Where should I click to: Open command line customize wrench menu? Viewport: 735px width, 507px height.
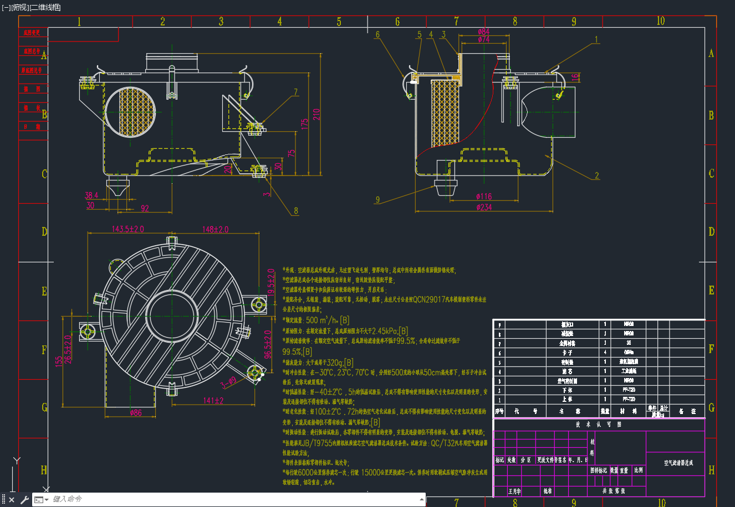click(x=24, y=500)
